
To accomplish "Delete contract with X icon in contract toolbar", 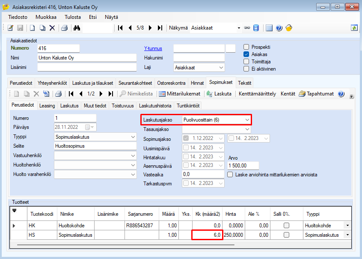I will [36, 94].
